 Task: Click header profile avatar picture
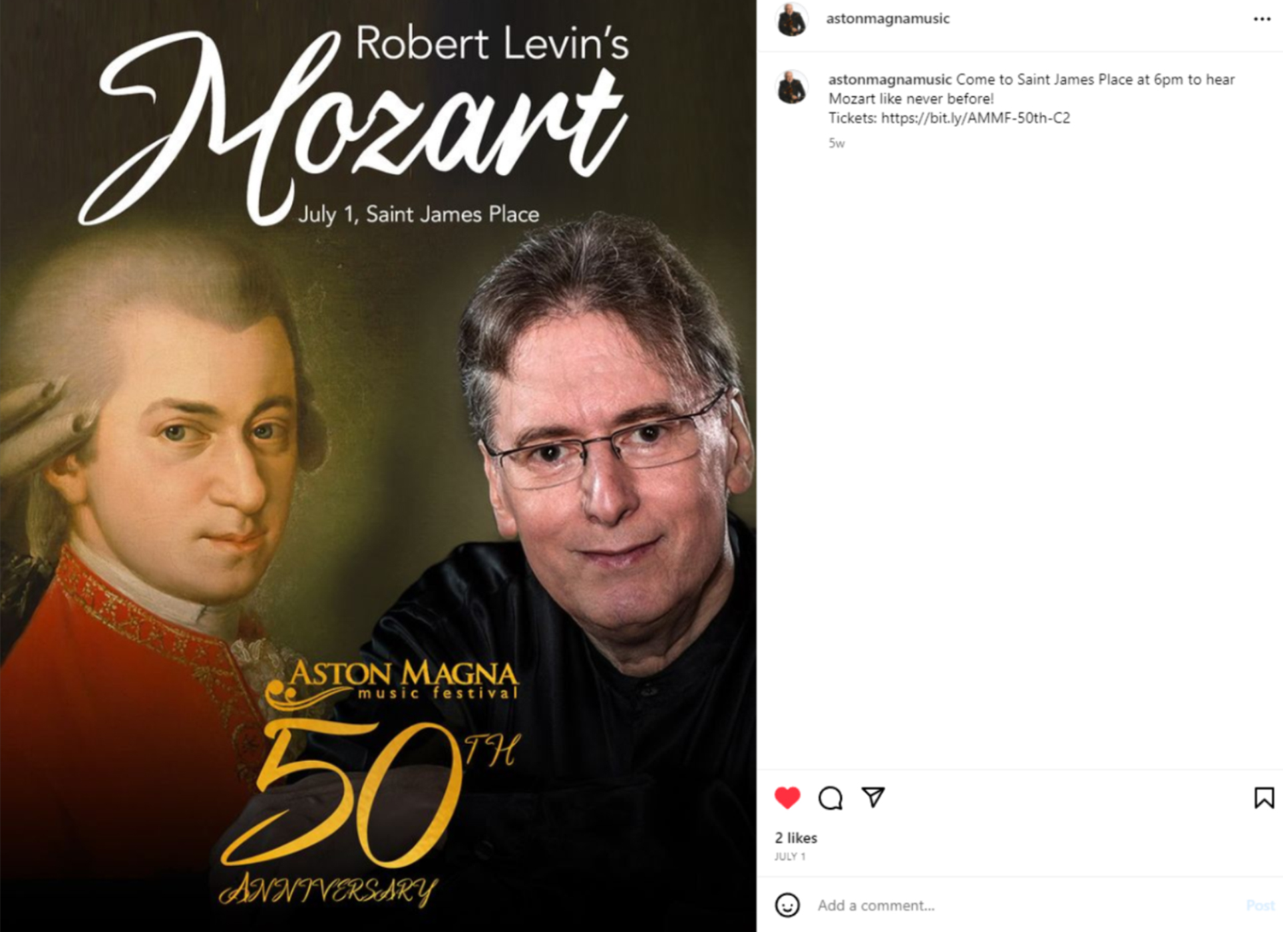792,19
